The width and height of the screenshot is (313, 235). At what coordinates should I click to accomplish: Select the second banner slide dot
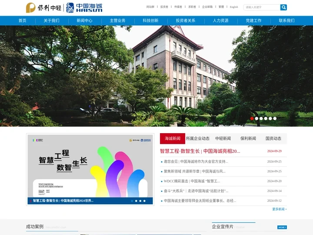[256, 118]
